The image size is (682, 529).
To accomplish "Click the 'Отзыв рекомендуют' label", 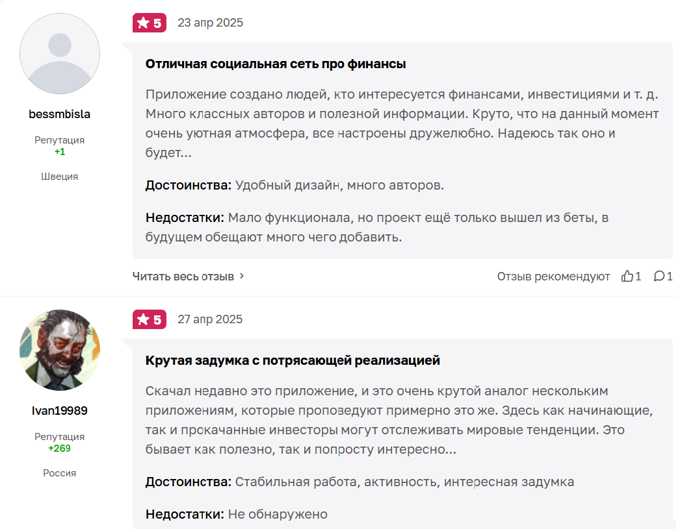I will 553,277.
